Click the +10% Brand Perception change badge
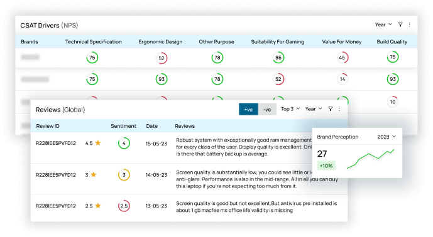This screenshot has height=237, width=433. click(x=326, y=166)
